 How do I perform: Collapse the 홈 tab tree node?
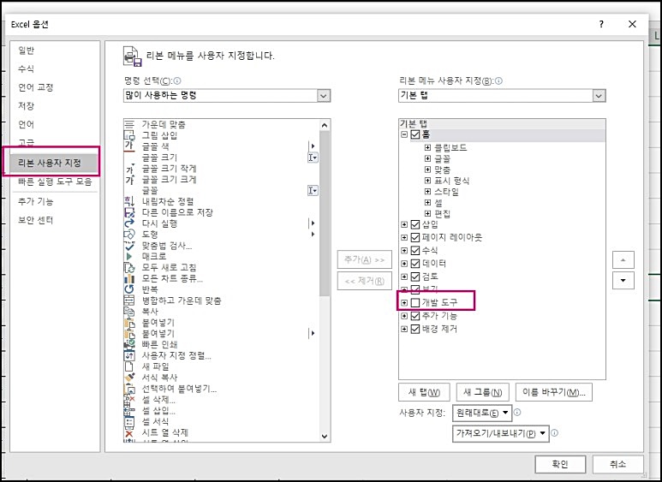(x=404, y=134)
